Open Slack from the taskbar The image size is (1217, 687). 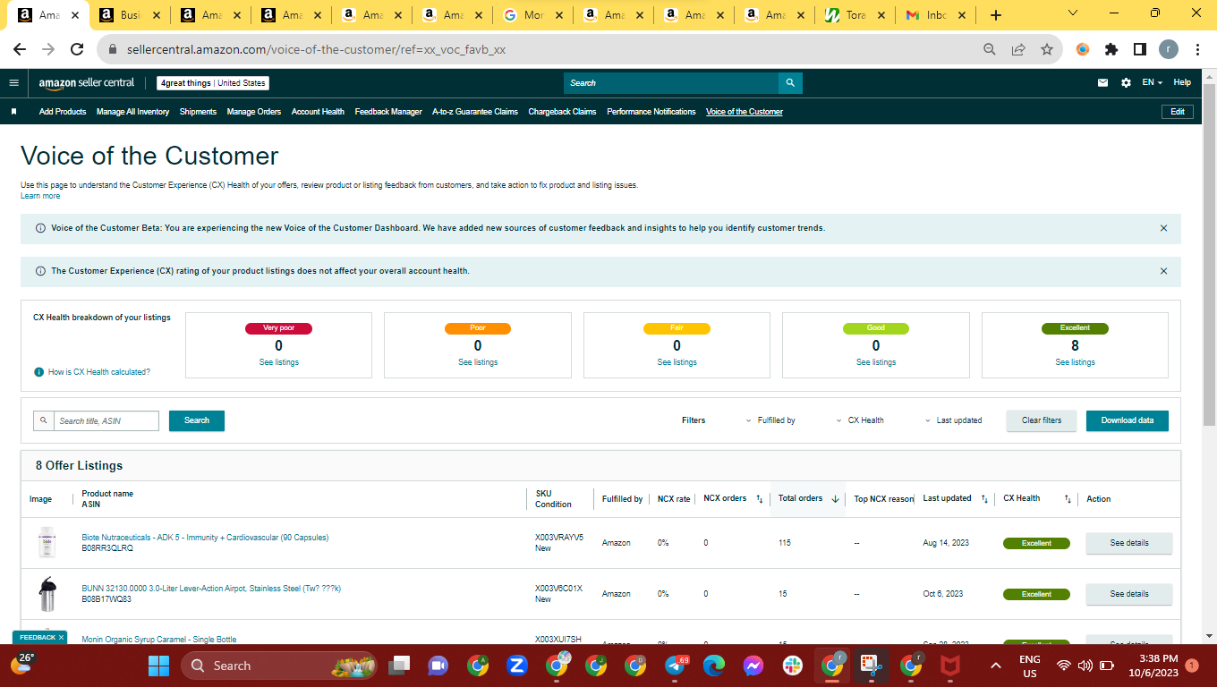click(792, 666)
